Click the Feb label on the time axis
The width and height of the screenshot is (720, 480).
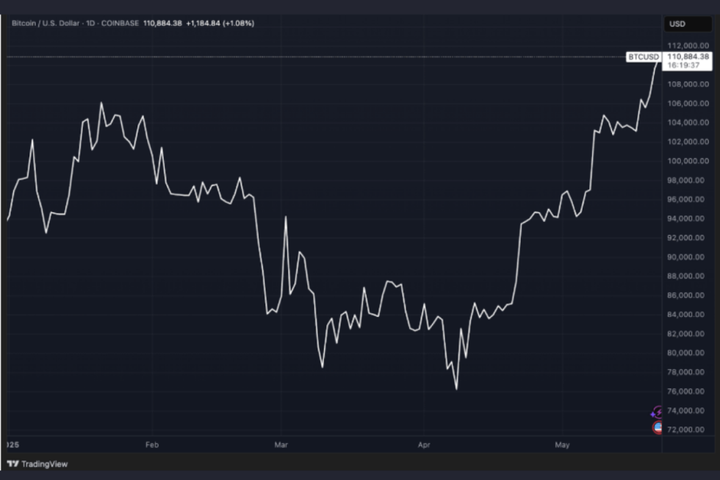click(x=152, y=445)
